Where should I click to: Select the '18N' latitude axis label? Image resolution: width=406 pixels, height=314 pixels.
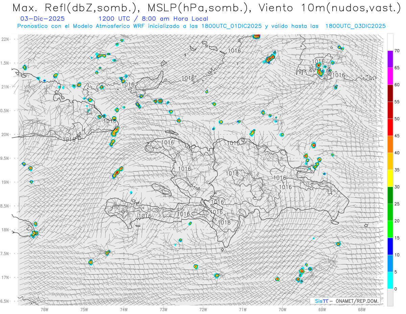pos(5,230)
